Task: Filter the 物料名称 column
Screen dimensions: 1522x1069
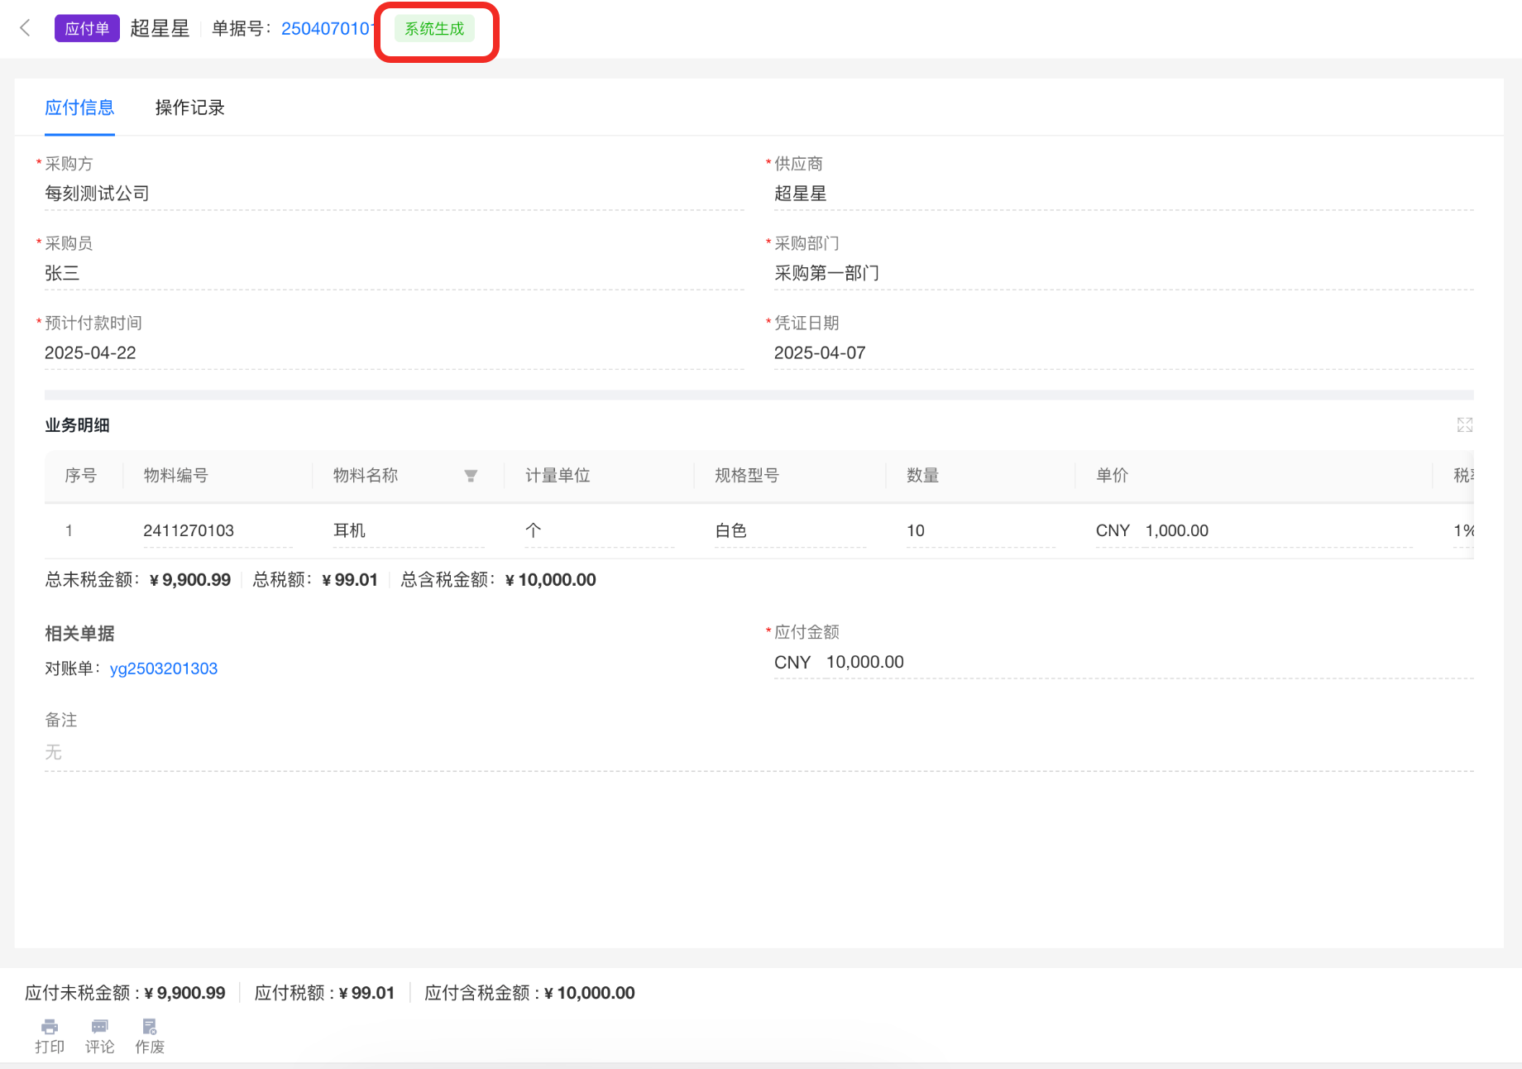Action: tap(471, 476)
